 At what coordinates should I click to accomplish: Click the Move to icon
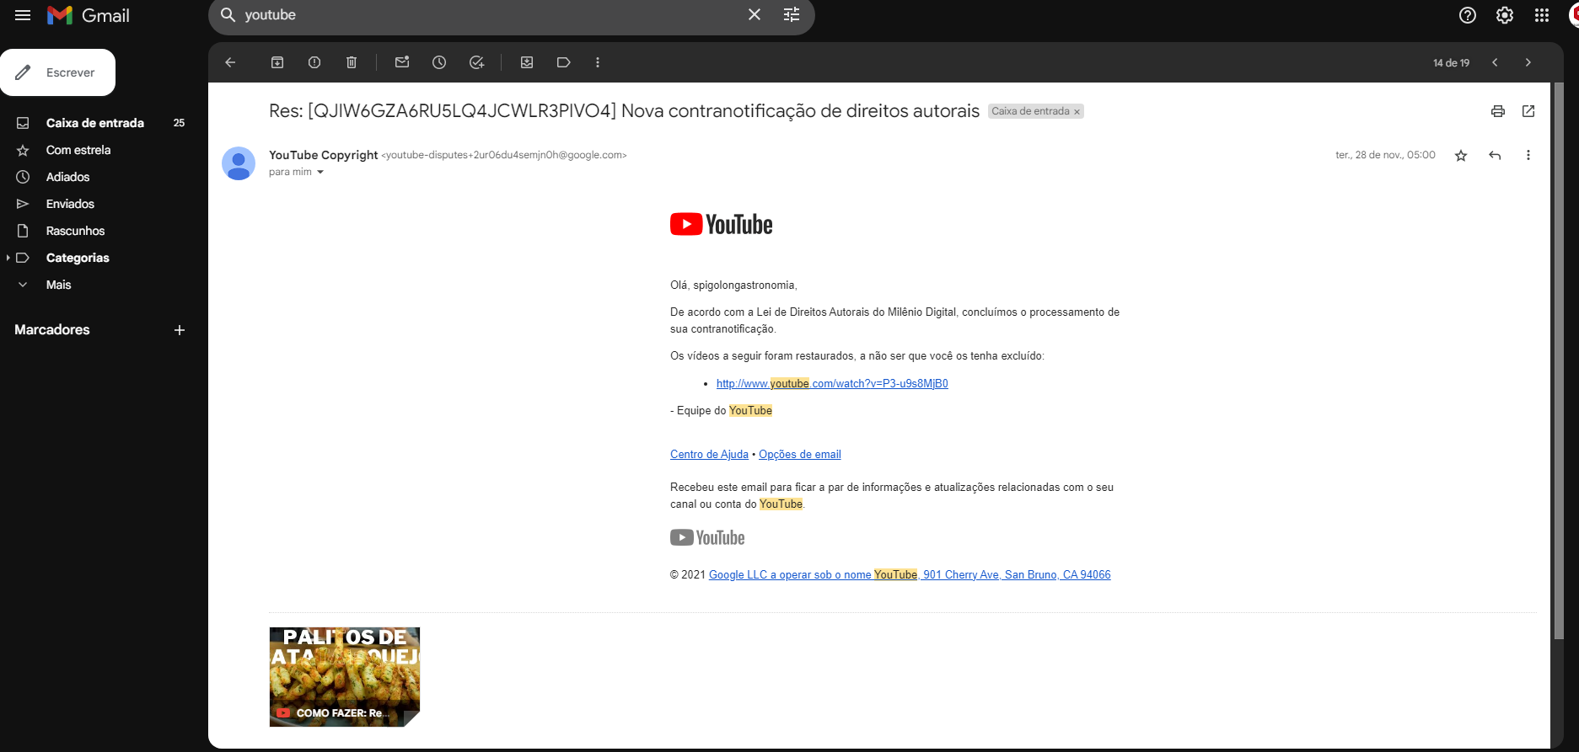coord(527,62)
